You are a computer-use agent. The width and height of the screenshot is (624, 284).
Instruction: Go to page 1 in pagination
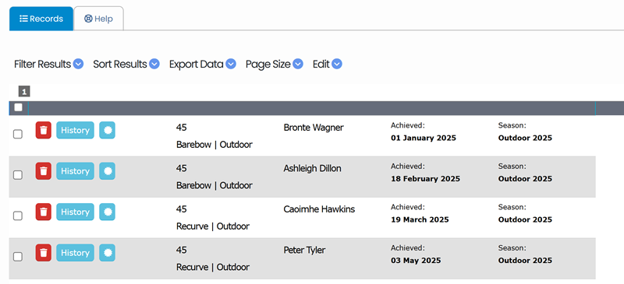(24, 92)
